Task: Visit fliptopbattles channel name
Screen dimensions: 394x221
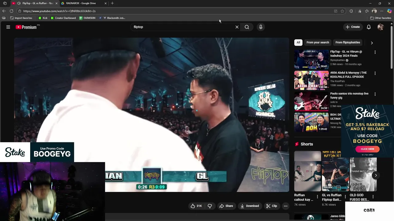Action: [338, 60]
